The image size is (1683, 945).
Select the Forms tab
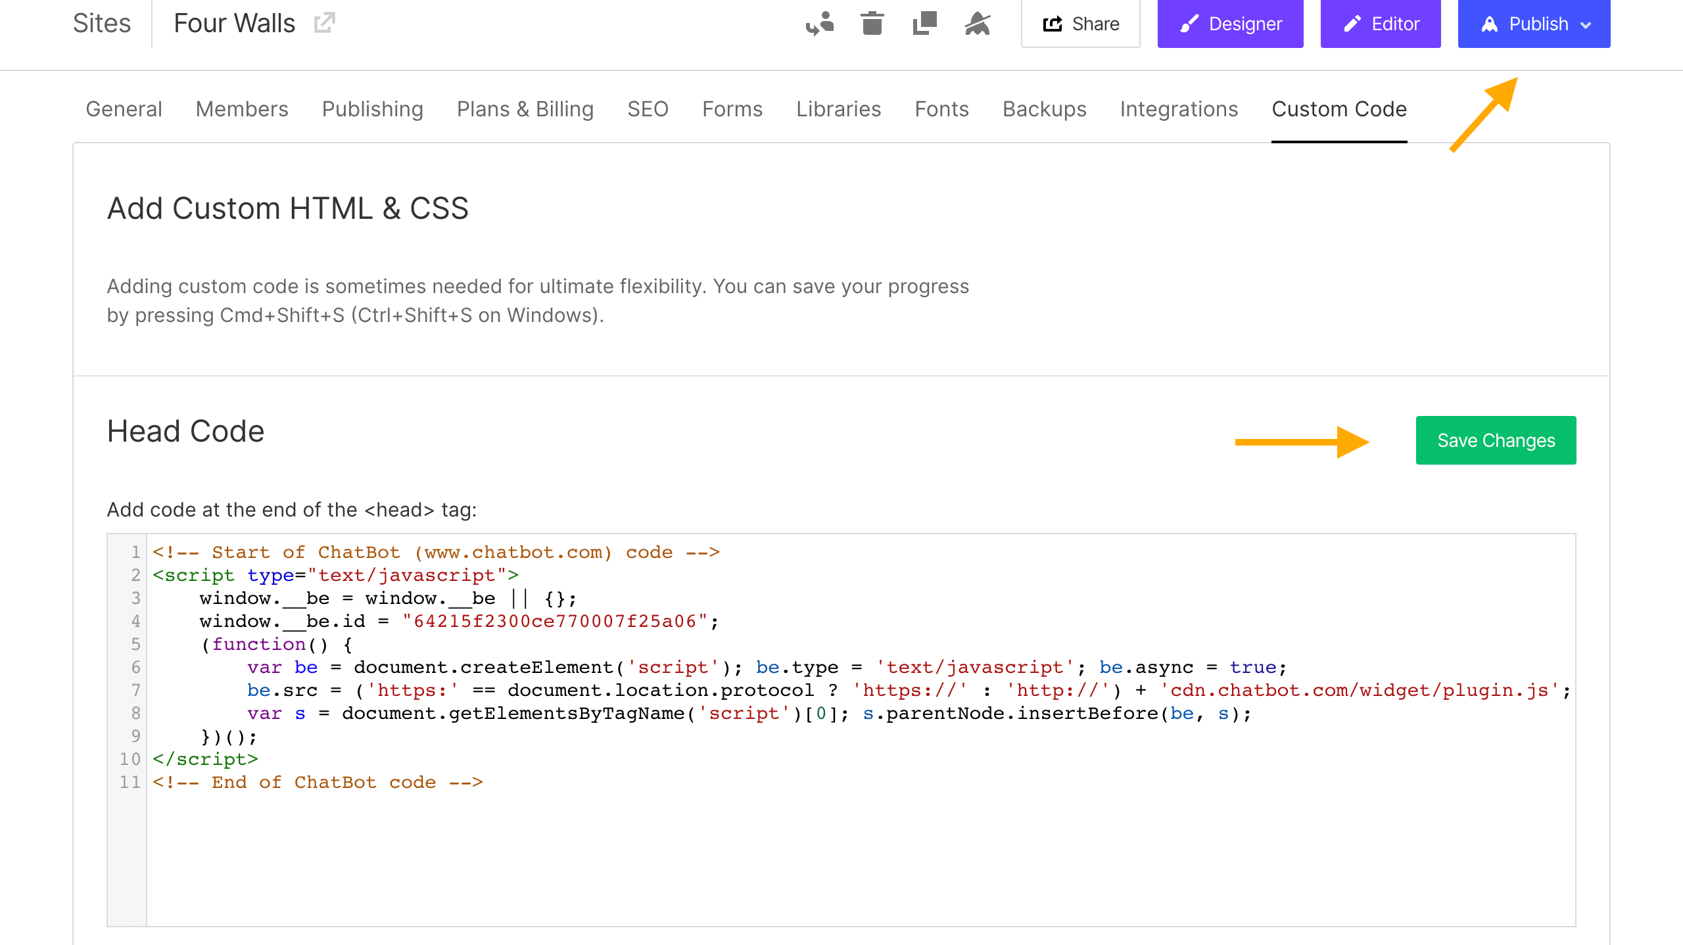tap(732, 109)
